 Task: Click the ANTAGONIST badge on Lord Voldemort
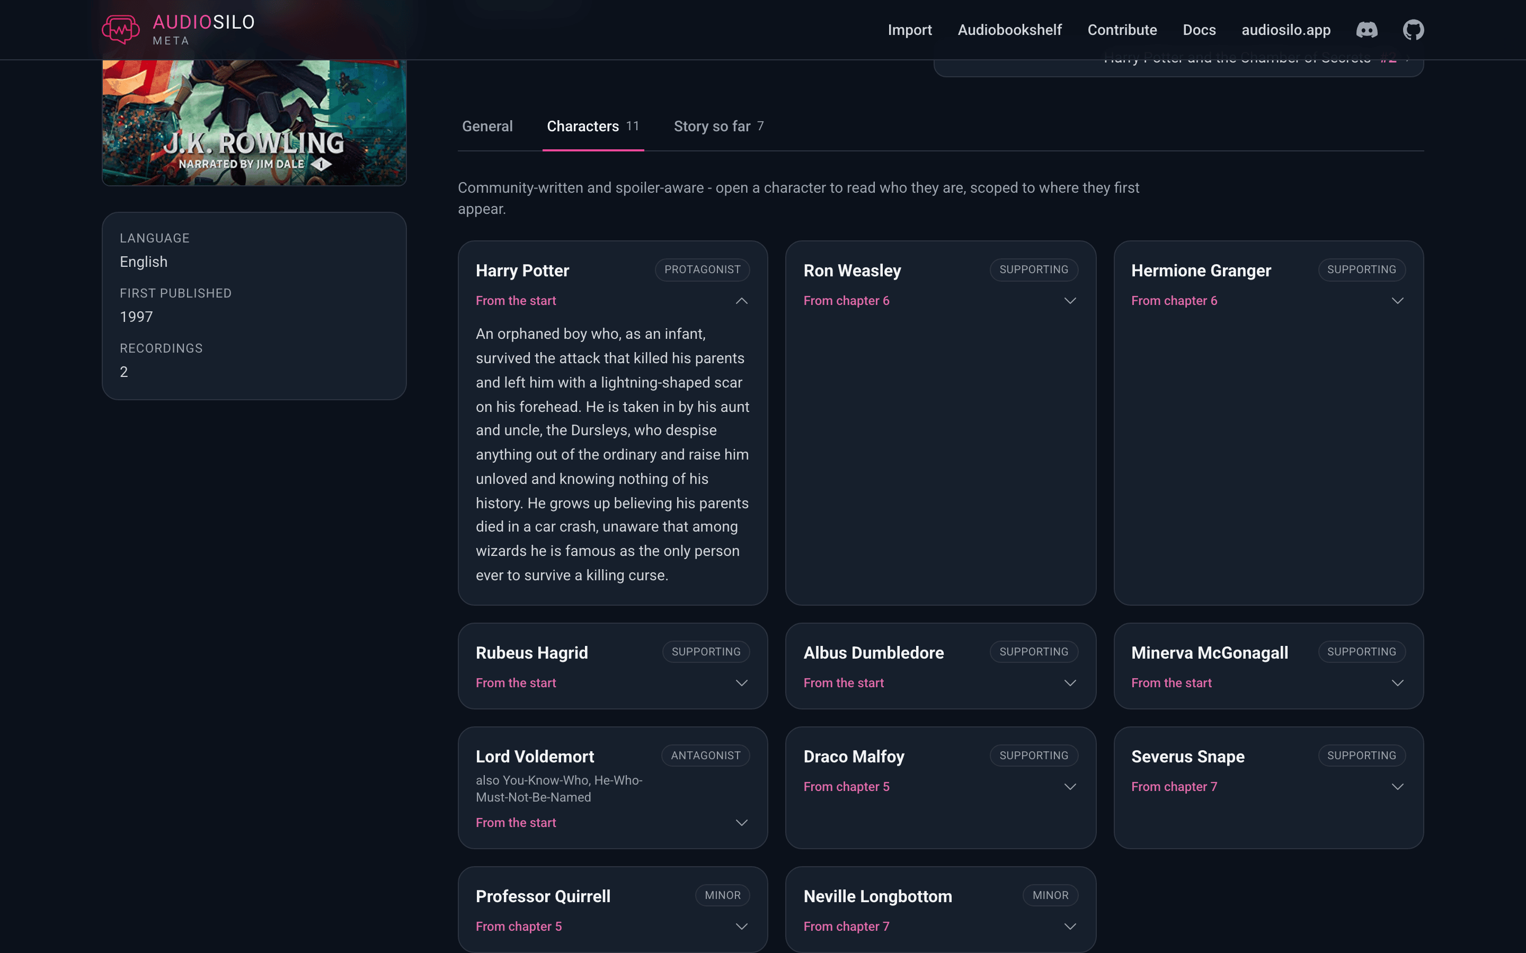coord(705,755)
